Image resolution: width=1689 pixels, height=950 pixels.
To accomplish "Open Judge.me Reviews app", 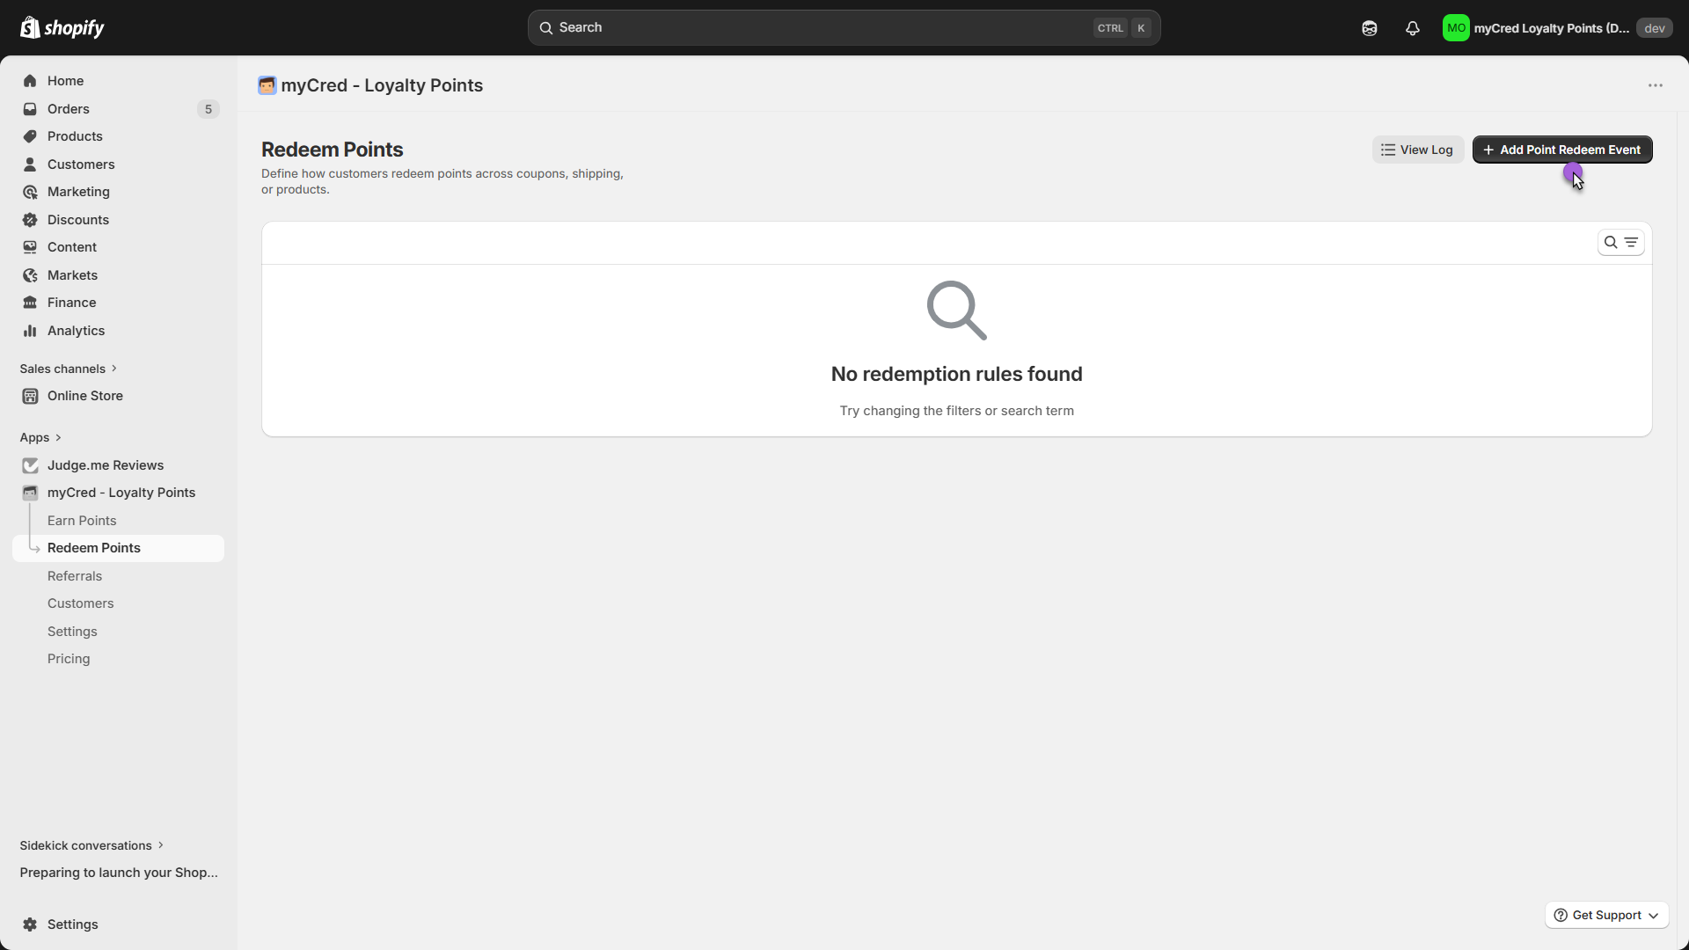I will click(x=105, y=465).
